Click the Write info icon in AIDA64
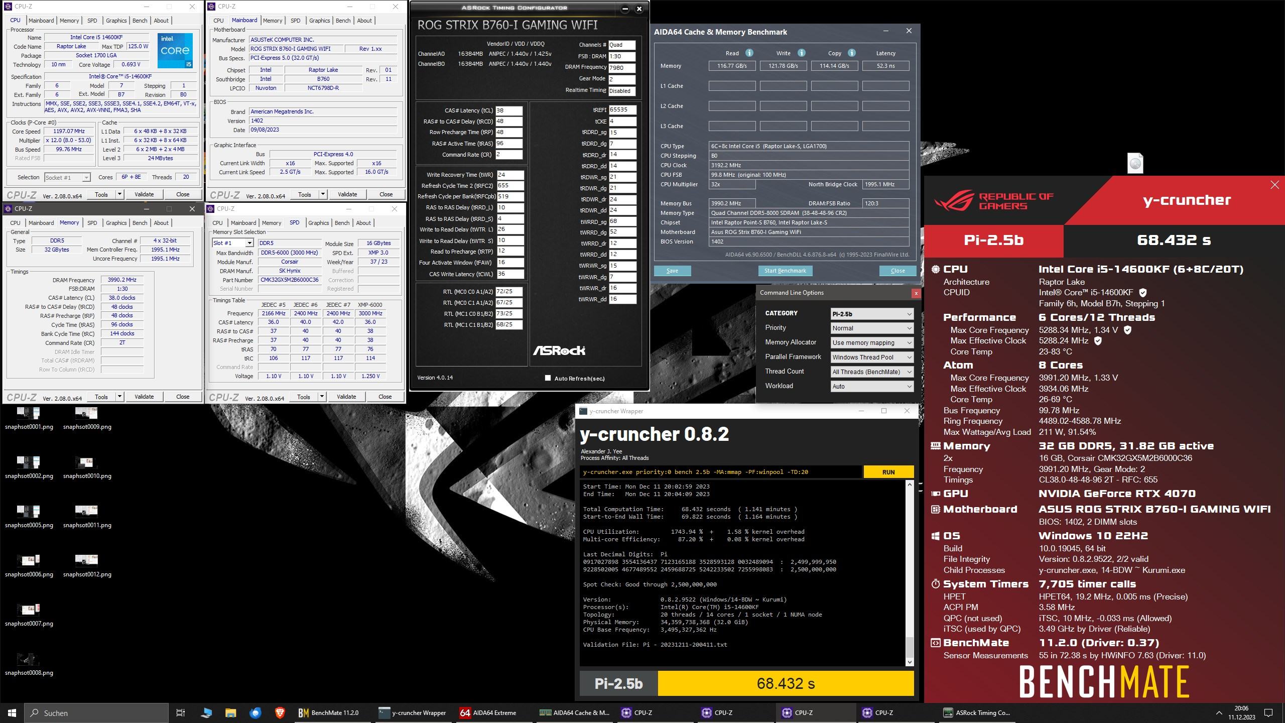This screenshot has height=723, width=1285. pyautogui.click(x=801, y=53)
